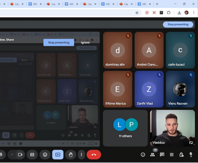This screenshot has height=163, width=198.
Task: Click picture-in-picture icon on Vladduu tile
Action: (191, 142)
